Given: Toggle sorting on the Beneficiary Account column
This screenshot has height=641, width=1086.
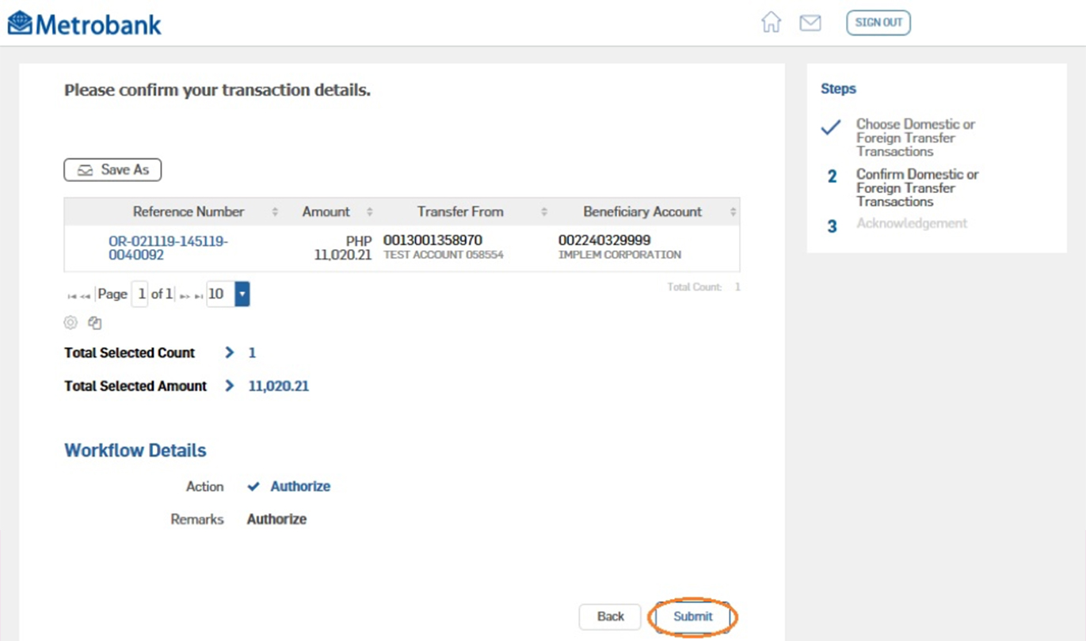Looking at the screenshot, I should tap(734, 211).
